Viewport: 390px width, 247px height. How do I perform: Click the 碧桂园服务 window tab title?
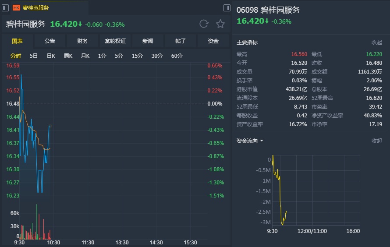[35, 8]
